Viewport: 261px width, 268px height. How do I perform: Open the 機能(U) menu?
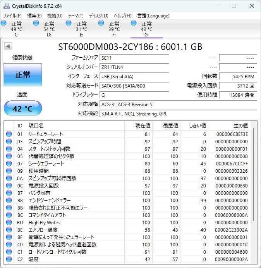[x=55, y=16]
